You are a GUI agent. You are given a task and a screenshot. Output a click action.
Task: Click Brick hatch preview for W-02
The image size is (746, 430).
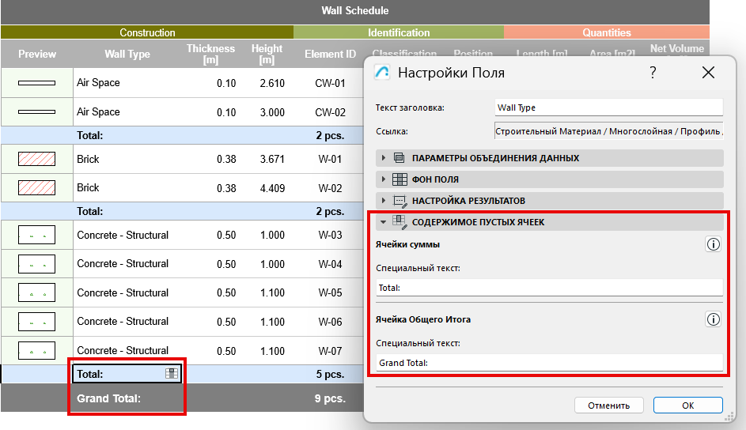(x=36, y=187)
